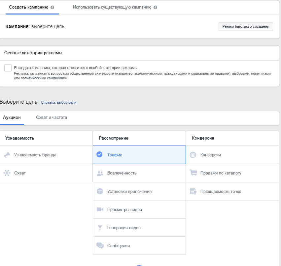Viewport: 281px width, 266px height.
Task: Click the people icon for Вовлеченность
Action: pos(100,173)
